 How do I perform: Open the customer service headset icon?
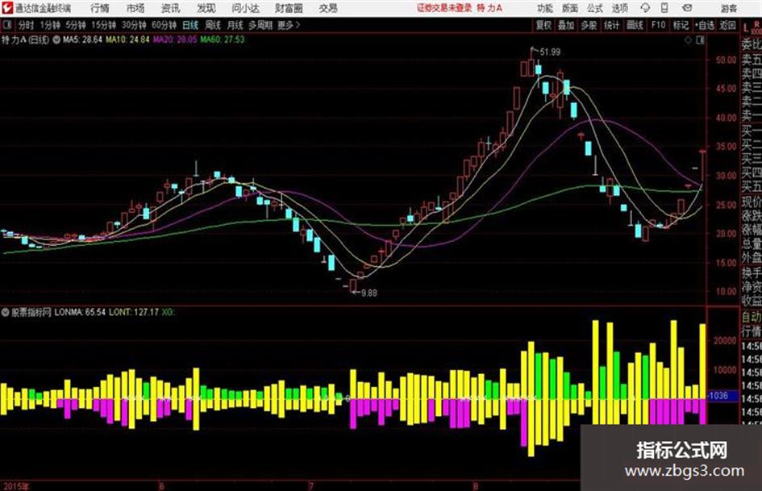click(x=645, y=8)
